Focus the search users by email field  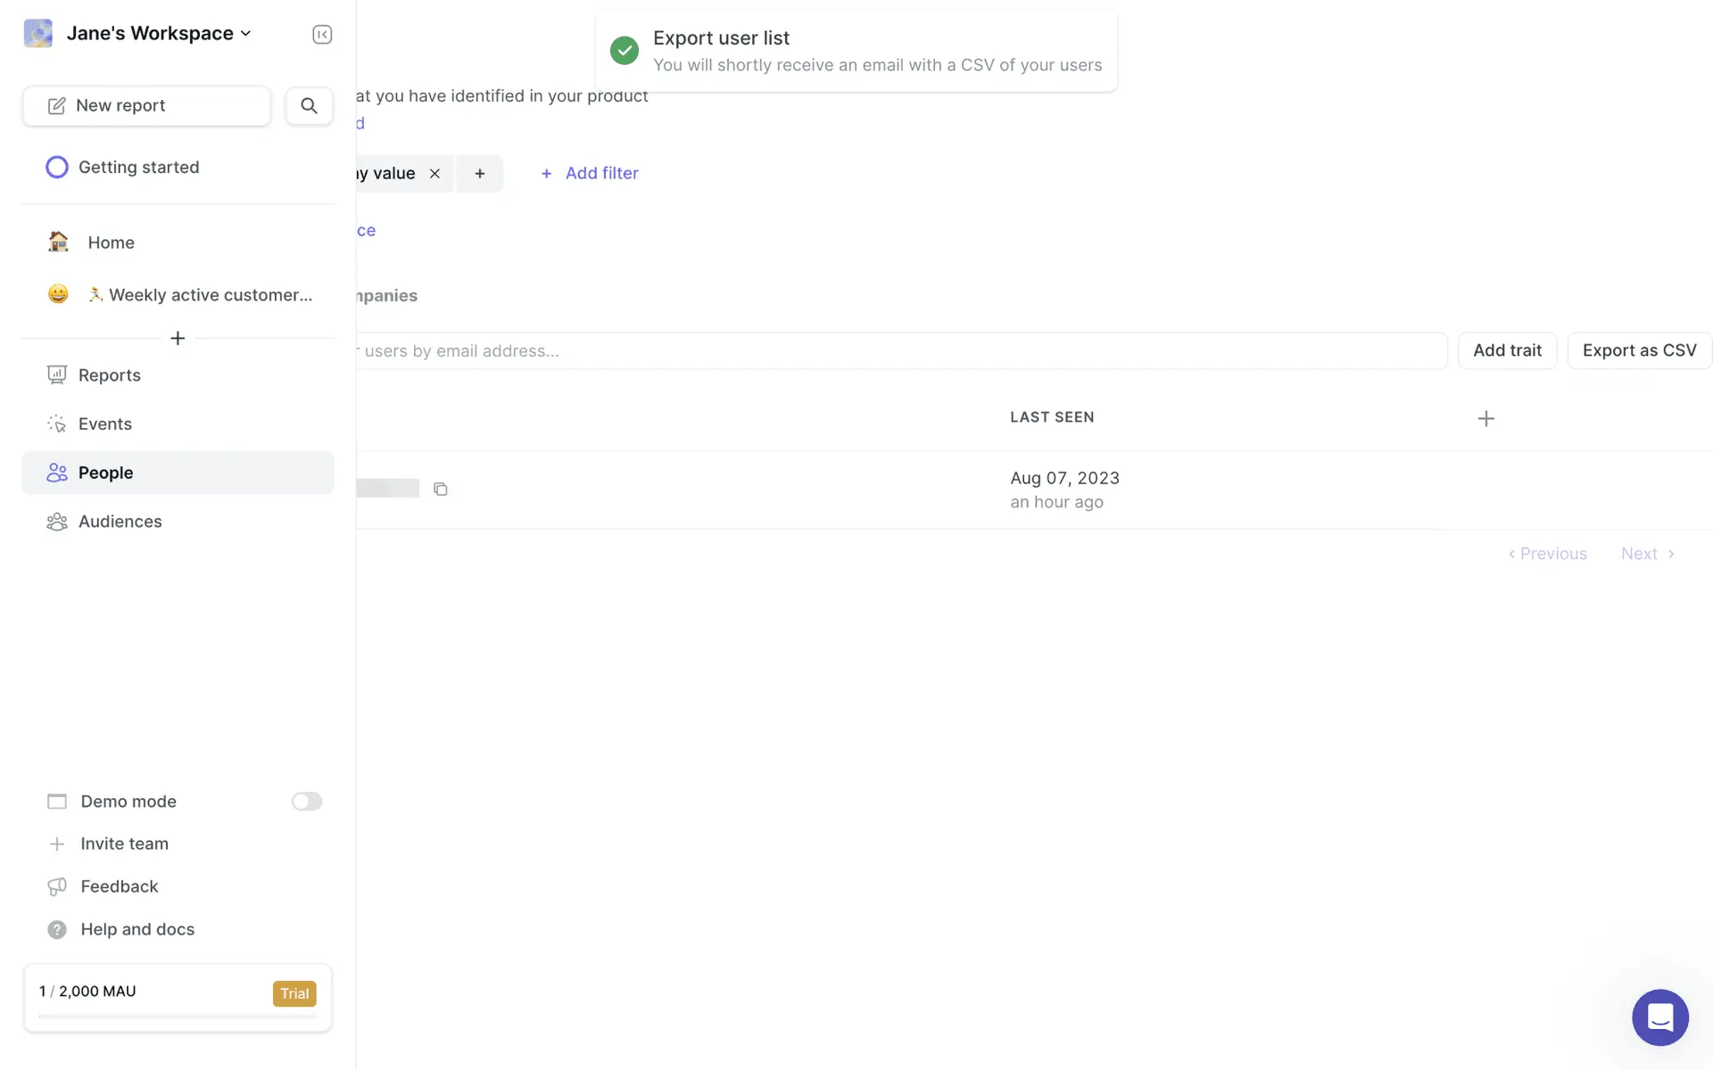pyautogui.click(x=892, y=351)
